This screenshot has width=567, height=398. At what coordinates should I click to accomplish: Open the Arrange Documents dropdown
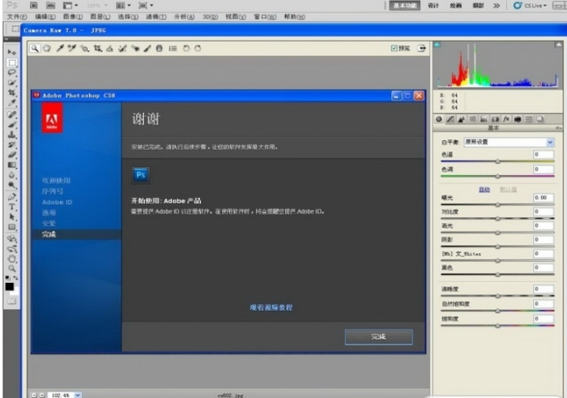123,6
